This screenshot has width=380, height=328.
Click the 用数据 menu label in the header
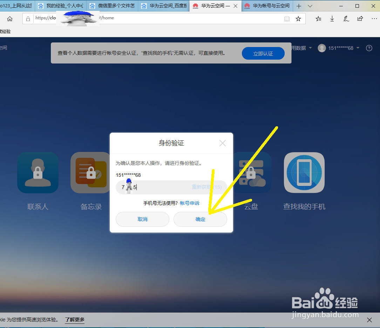pyautogui.click(x=299, y=48)
